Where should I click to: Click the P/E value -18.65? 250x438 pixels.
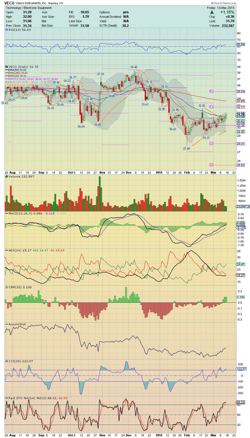point(84,12)
